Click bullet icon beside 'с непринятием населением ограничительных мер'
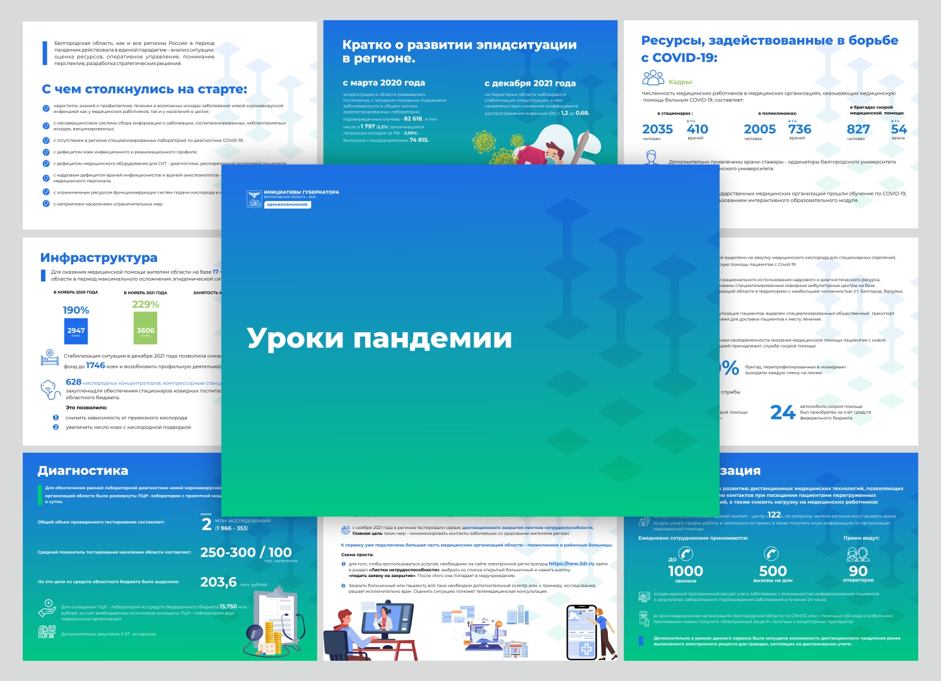This screenshot has height=681, width=941. (46, 204)
